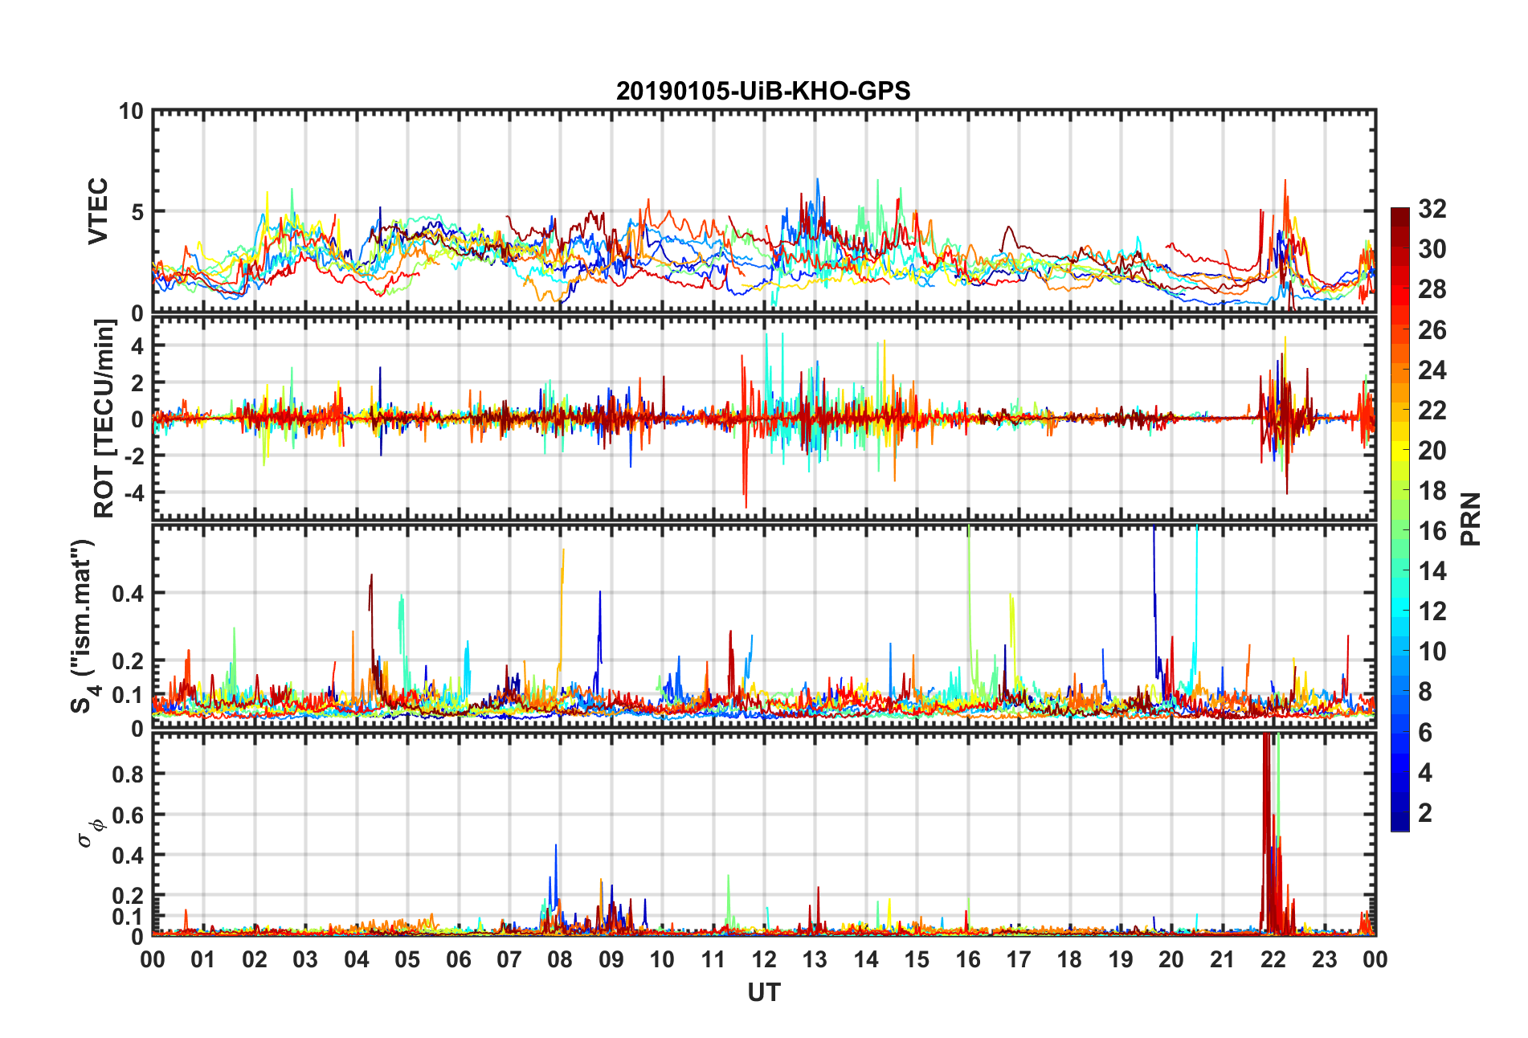
Task: Click the VTEC axis tick value 5
Action: point(137,212)
